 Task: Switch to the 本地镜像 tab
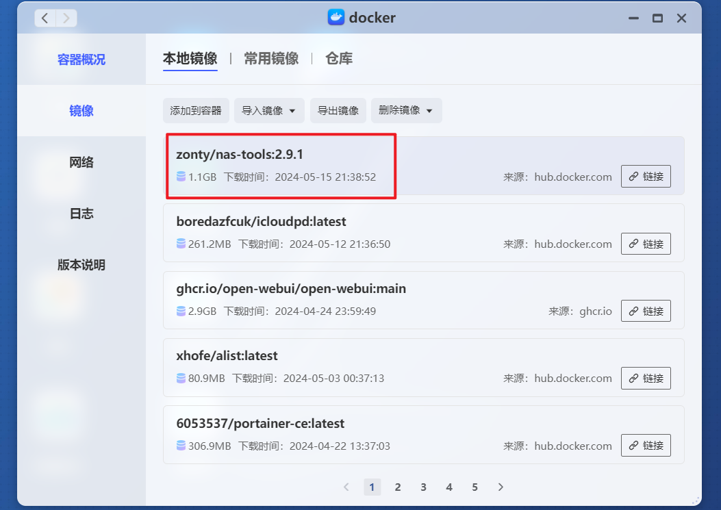(x=190, y=58)
